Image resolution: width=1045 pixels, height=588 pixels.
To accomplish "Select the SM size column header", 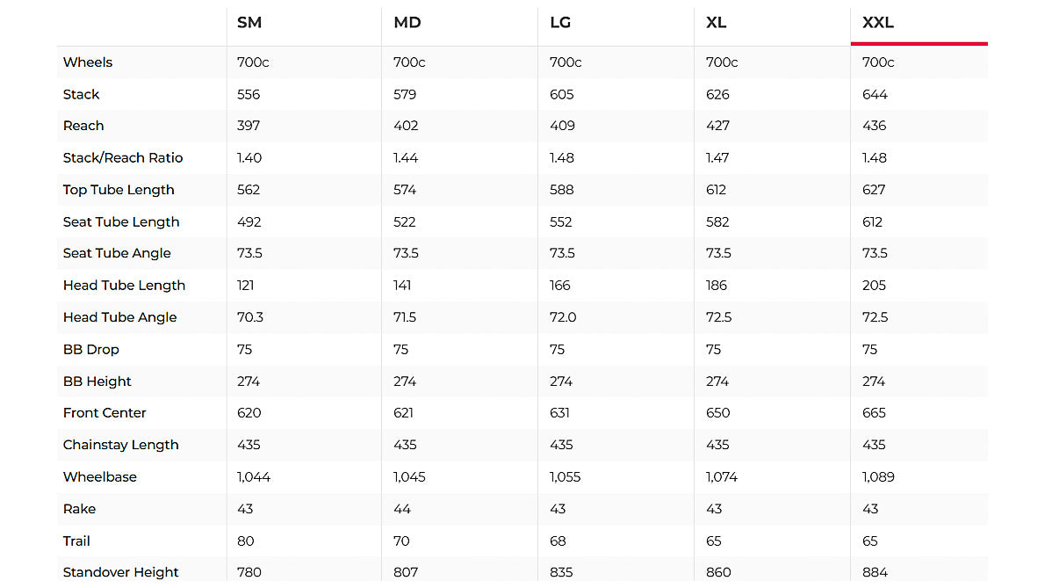I will (x=249, y=23).
